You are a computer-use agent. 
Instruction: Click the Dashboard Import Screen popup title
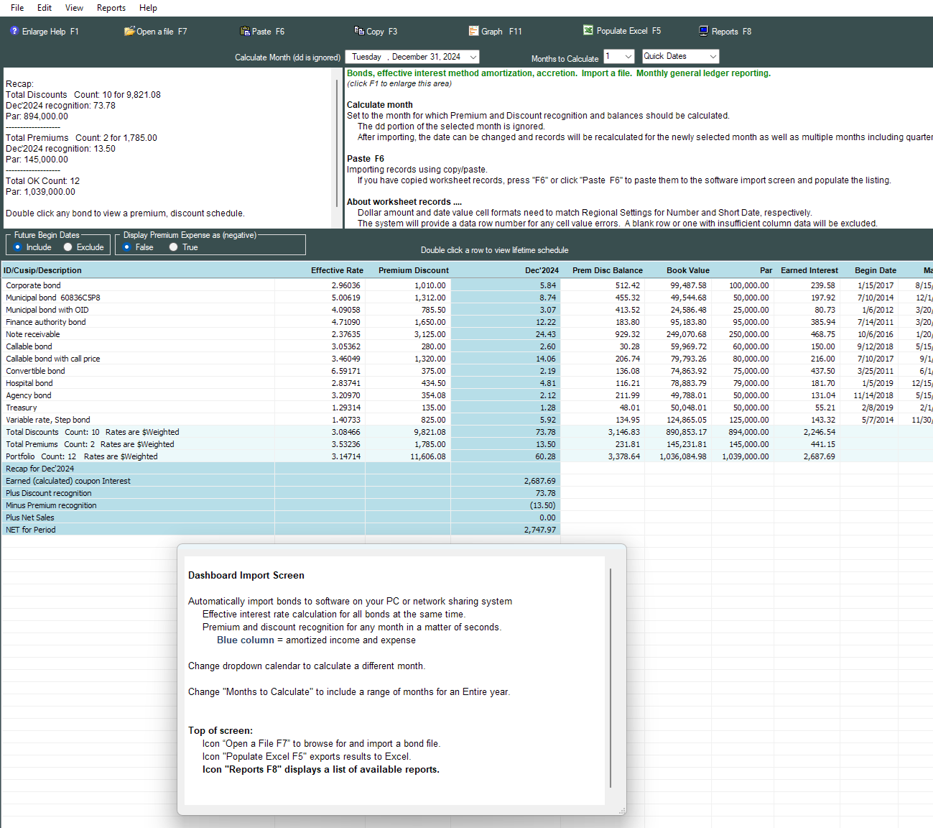point(246,575)
